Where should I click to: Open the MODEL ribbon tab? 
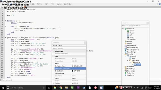pyautogui.click(x=32, y=4)
